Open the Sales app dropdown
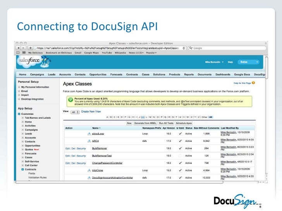The image size is (282, 211). 248,62
